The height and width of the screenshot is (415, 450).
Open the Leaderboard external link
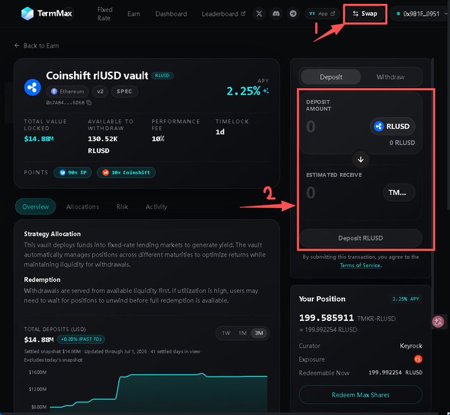tap(223, 14)
